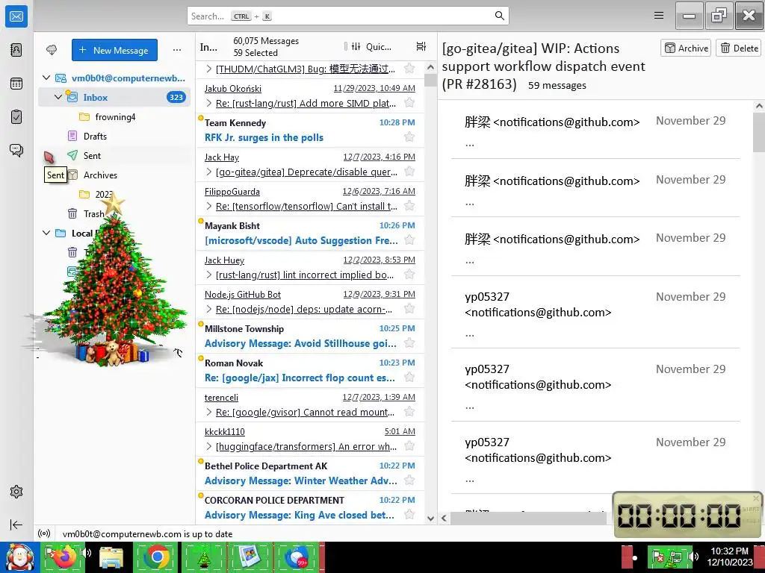Open the application hamburger menu
The width and height of the screenshot is (765, 573).
(x=659, y=16)
